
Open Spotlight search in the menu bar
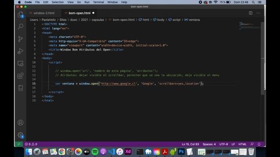coord(253,2)
